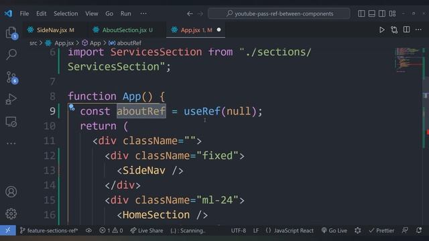
Task: Go back with the left arrow
Action: click(190, 13)
